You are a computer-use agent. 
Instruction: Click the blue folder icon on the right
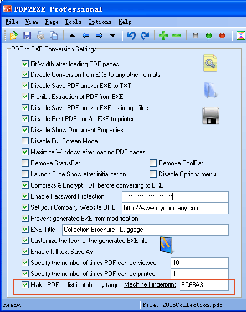tap(211, 91)
